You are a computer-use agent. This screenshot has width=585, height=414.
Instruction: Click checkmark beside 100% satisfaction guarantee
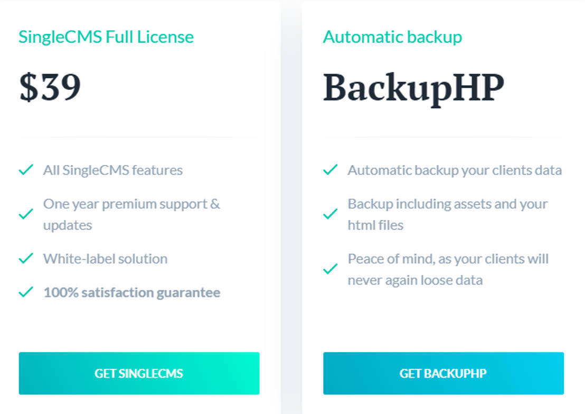click(x=26, y=292)
